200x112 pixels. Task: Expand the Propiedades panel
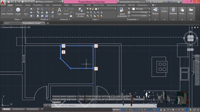coord(132,19)
